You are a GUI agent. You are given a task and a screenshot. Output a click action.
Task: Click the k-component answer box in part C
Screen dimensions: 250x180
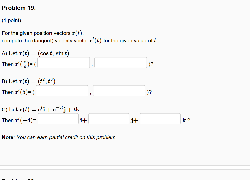(x=160, y=119)
